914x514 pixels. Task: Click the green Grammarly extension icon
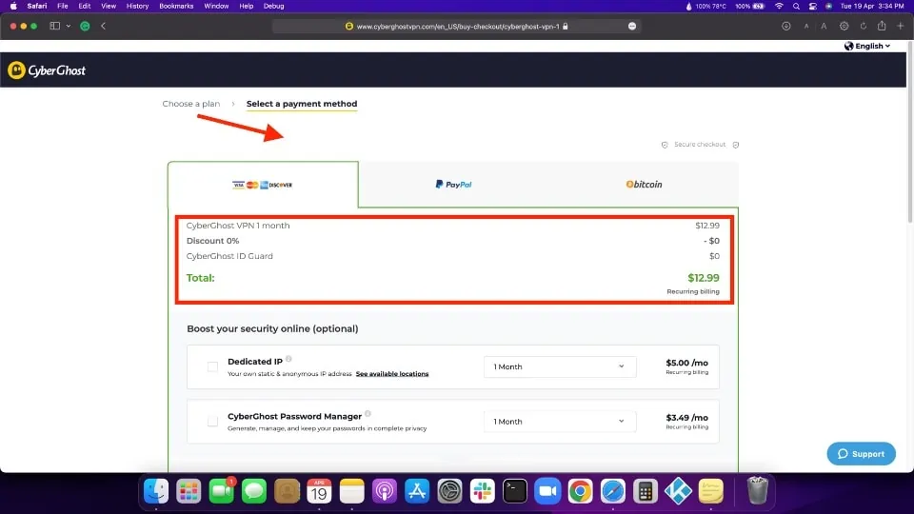pyautogui.click(x=85, y=26)
